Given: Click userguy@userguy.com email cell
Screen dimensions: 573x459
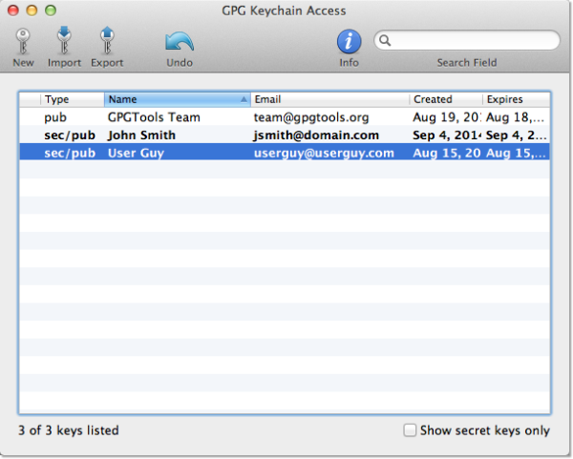Looking at the screenshot, I should [324, 153].
